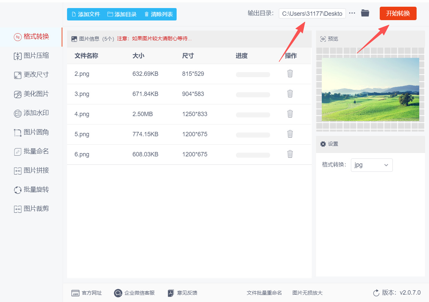Click the progress bar for 4.png

[x=253, y=115]
